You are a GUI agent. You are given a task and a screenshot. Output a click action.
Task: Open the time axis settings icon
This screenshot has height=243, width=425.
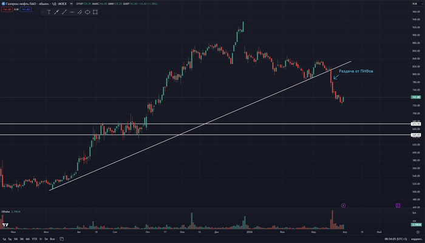[x=418, y=232]
